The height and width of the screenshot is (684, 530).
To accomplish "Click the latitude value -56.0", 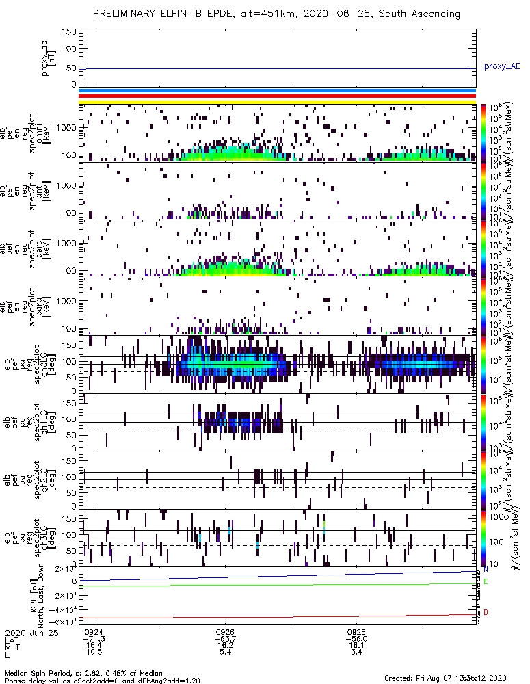I will coord(356,639).
